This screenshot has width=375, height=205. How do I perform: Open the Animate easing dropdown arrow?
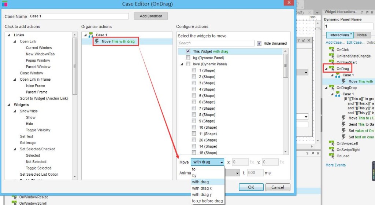click(237, 173)
